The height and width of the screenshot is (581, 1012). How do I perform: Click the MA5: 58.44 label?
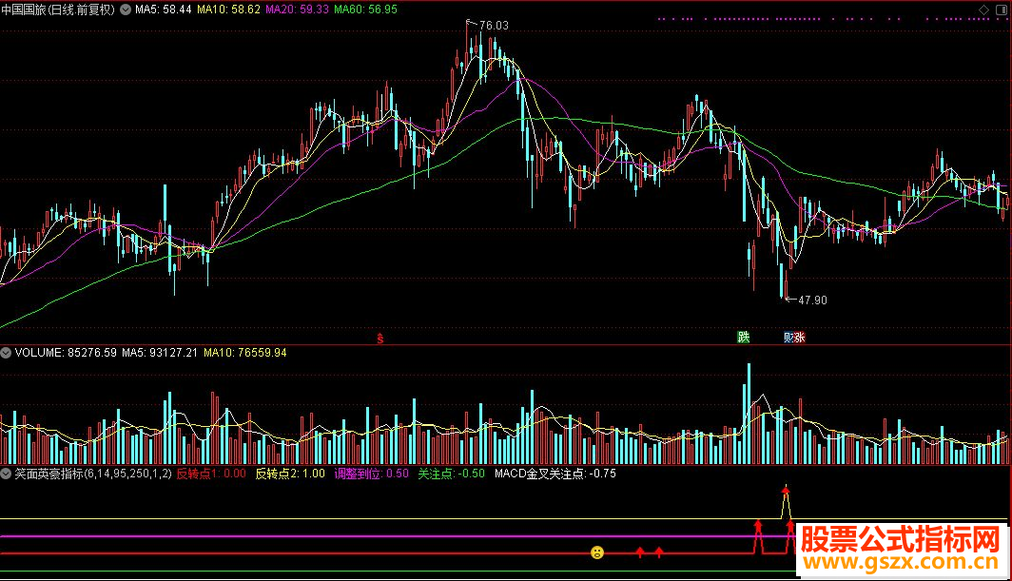(164, 10)
